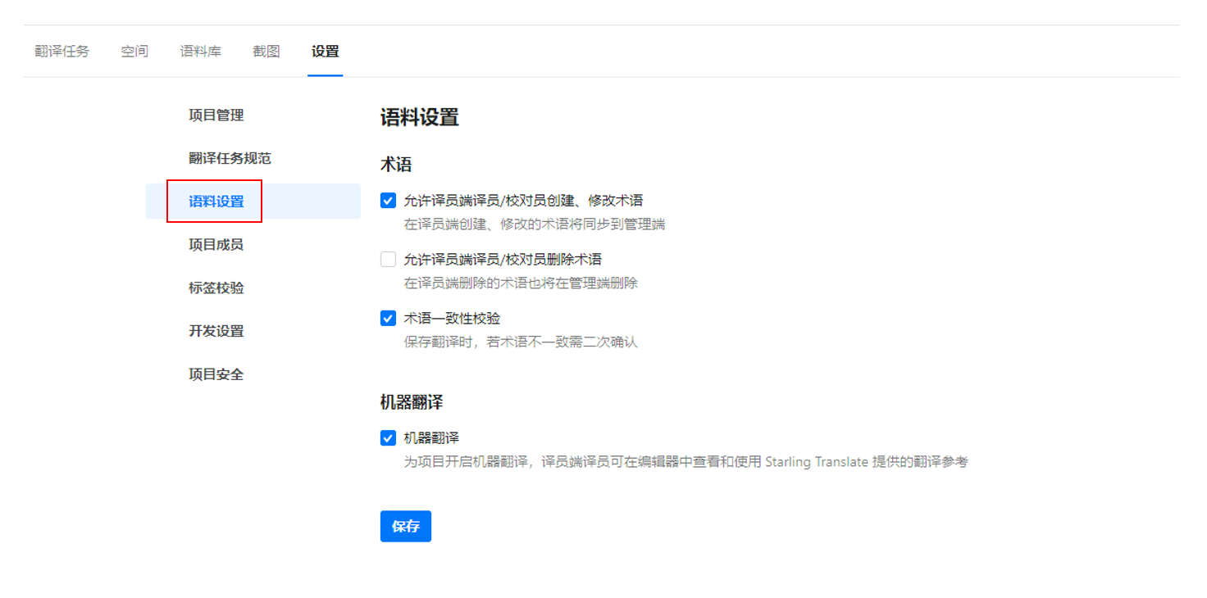
Task: Navigate to 翻译任务规范 settings
Action: 230,159
